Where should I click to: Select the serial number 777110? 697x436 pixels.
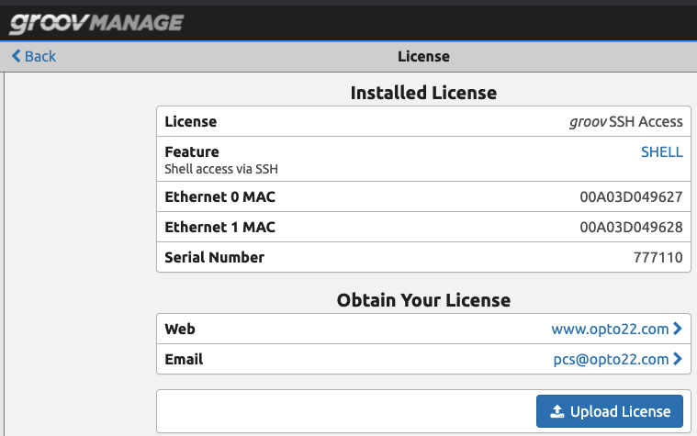click(x=658, y=257)
